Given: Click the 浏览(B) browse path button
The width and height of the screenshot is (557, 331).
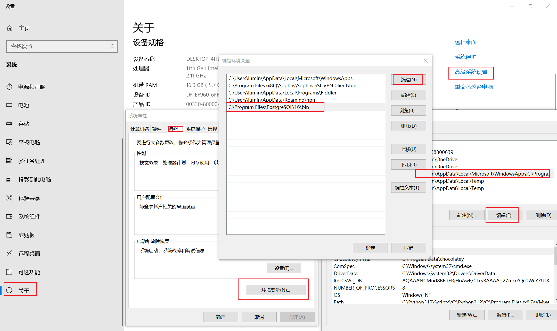Looking at the screenshot, I should [408, 110].
